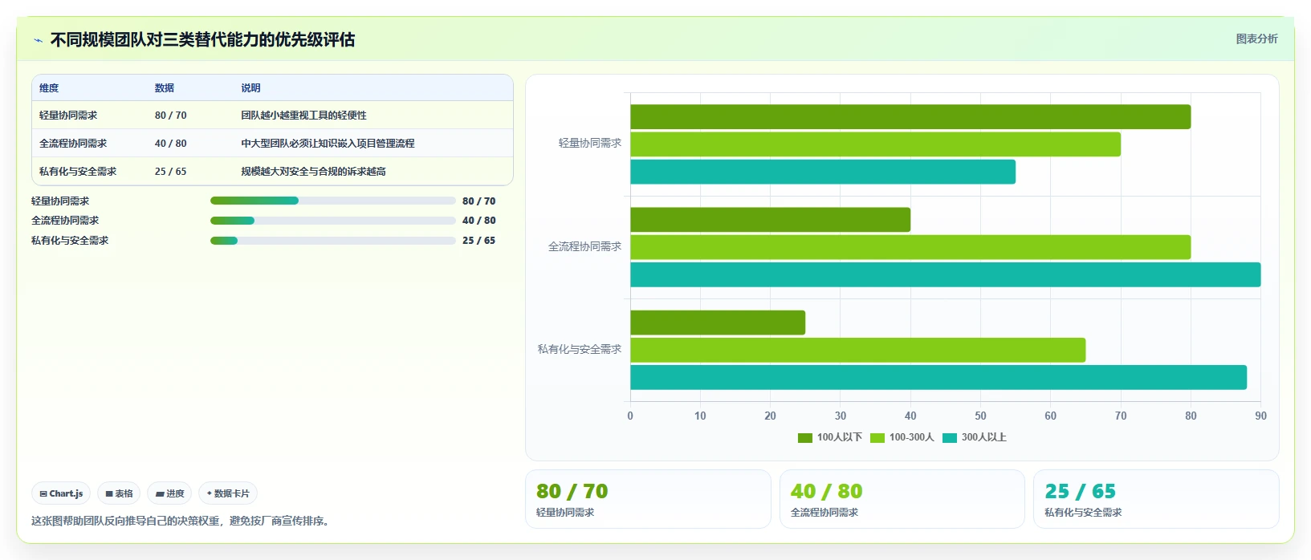The height and width of the screenshot is (560, 1311).
Task: Click the 私有化与安全需求 progress bar
Action: coord(333,241)
